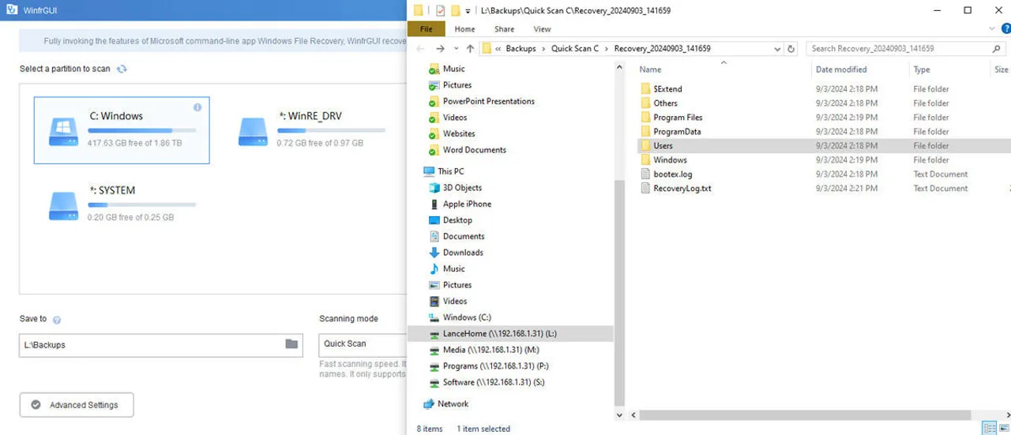1011x435 pixels.
Task: Expand breadcrumb chevron after Backups
Action: click(543, 49)
